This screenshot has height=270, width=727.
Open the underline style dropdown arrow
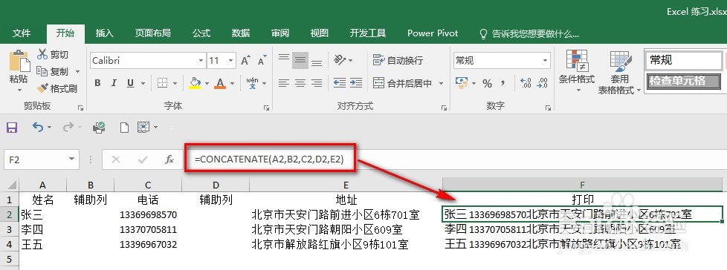pyautogui.click(x=143, y=84)
